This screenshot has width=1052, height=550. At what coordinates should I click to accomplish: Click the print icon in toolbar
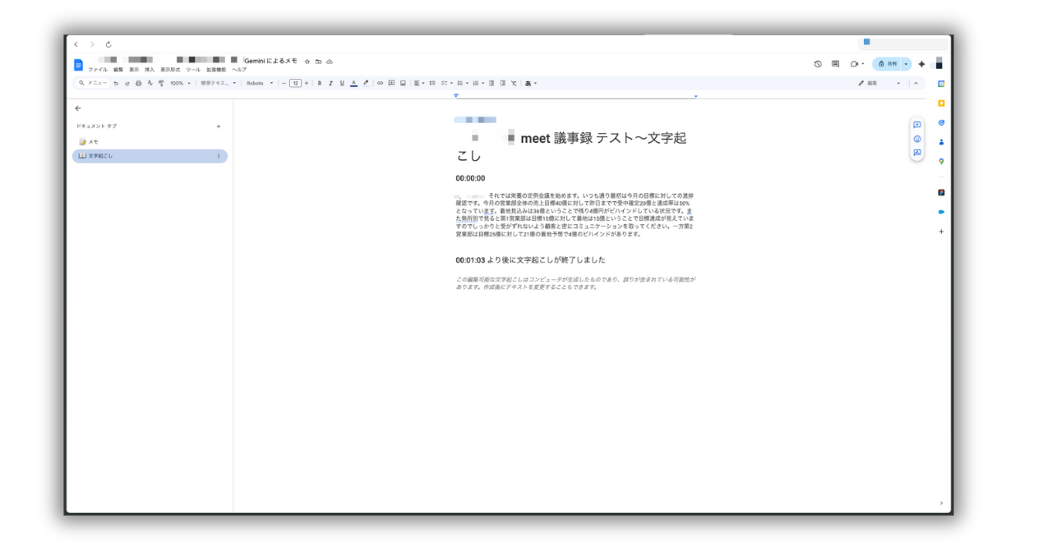tap(138, 83)
